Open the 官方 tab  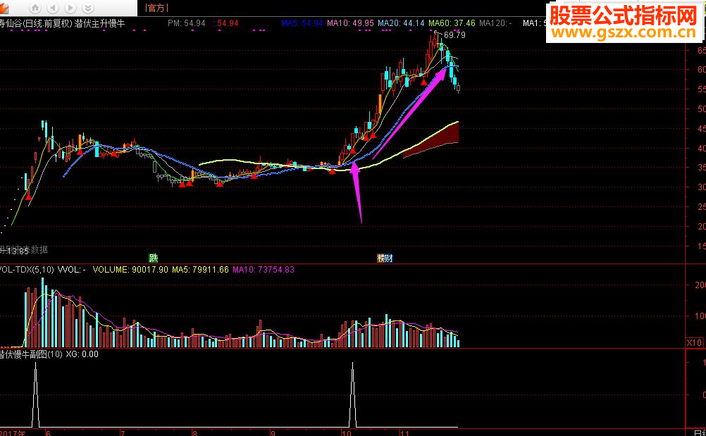[x=156, y=8]
